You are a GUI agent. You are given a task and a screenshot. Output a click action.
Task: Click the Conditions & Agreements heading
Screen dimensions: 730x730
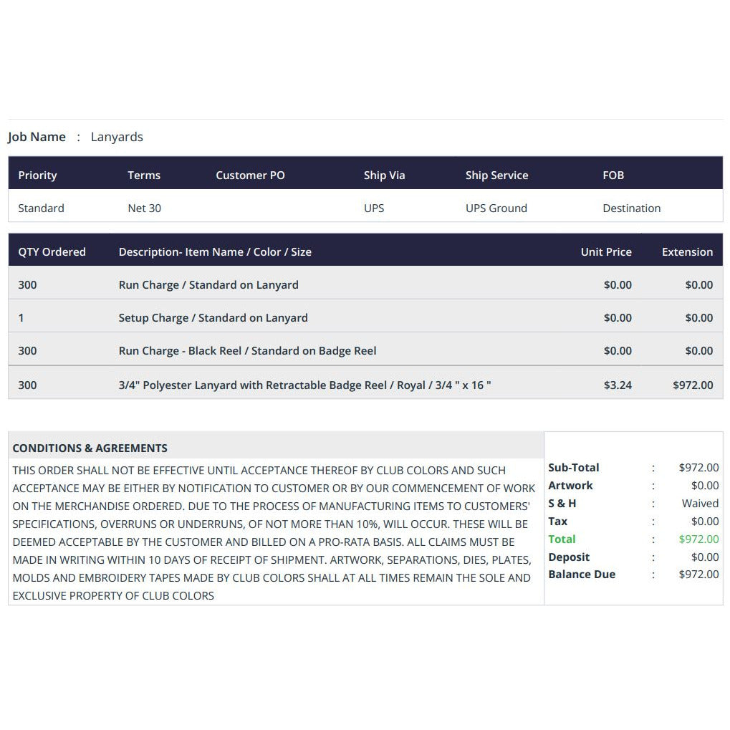(x=90, y=448)
